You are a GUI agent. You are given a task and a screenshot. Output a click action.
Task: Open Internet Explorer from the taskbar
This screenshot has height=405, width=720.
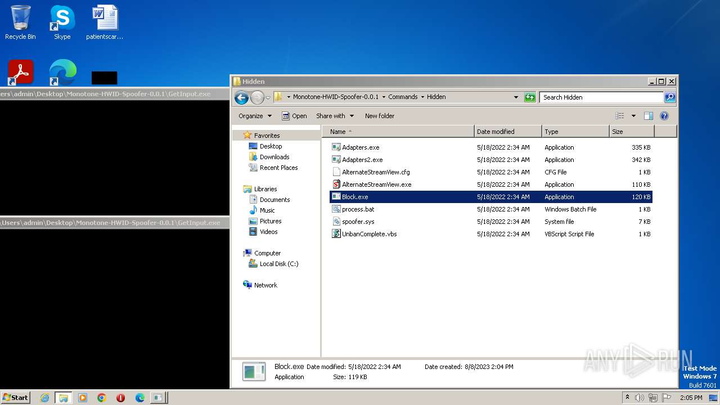click(x=44, y=398)
